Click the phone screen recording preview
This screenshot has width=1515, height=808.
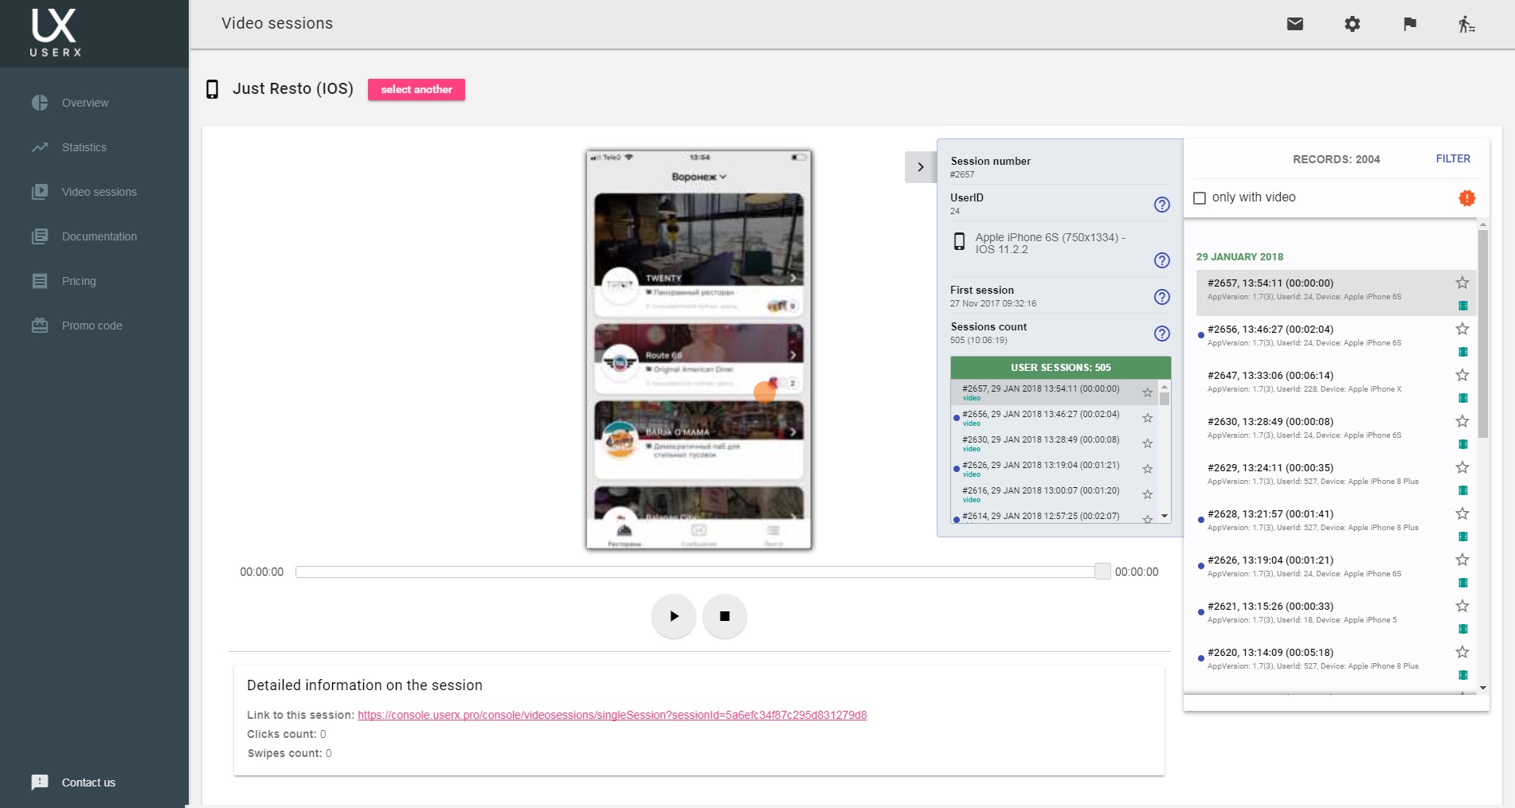699,349
